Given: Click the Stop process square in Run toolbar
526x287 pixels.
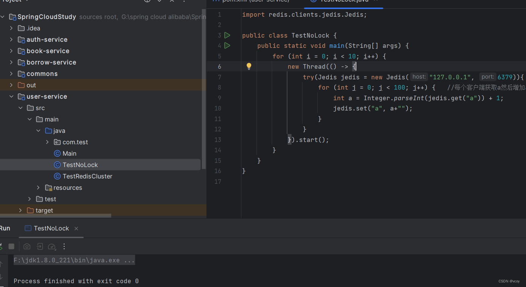Looking at the screenshot, I should (11, 246).
